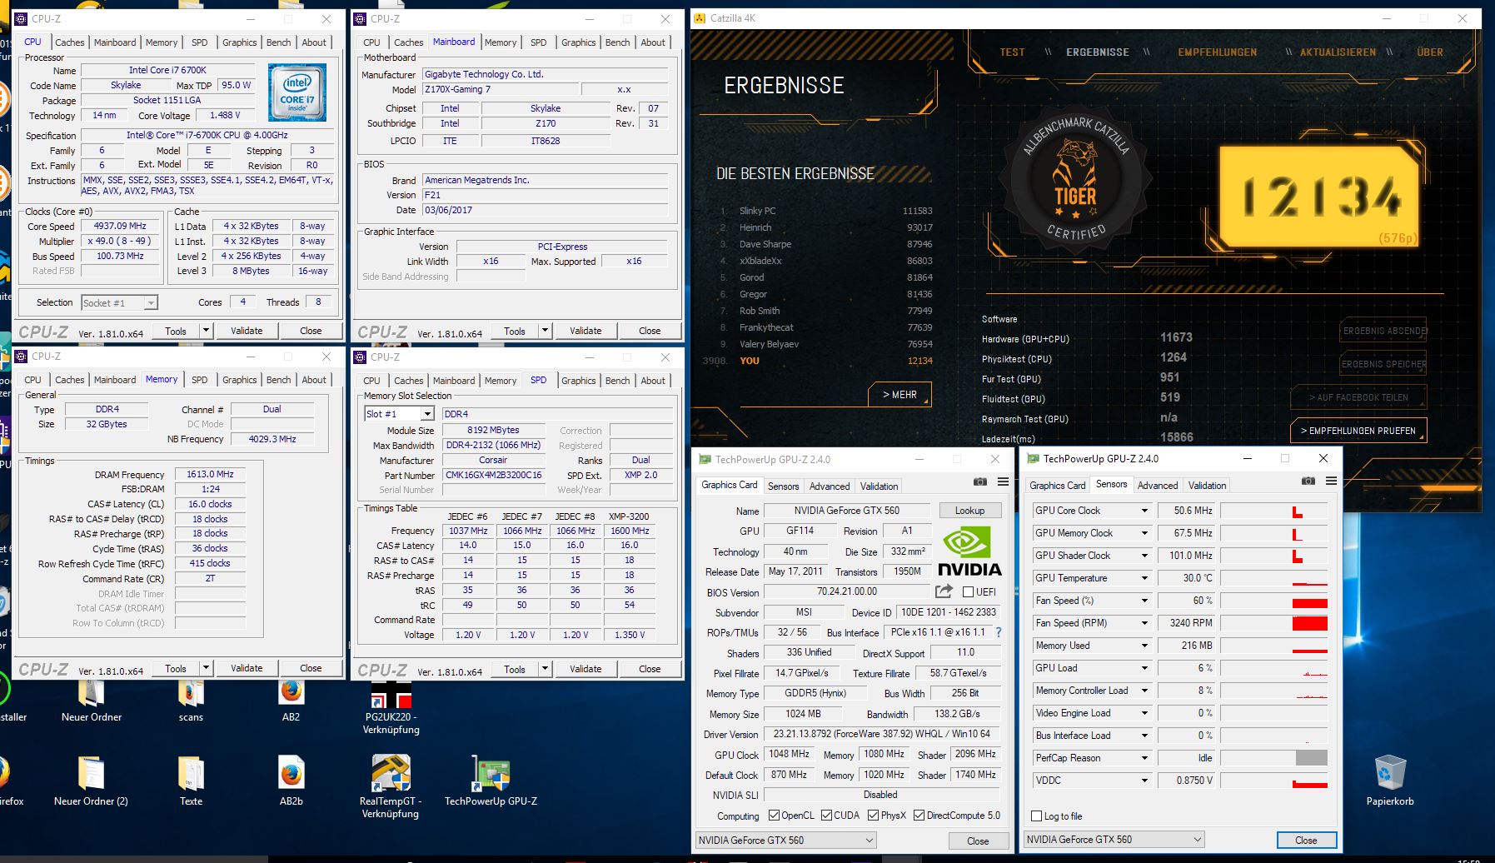1495x863 pixels.
Task: Select the PG2UK220 Verknüpfung desktop icon
Action: (391, 708)
